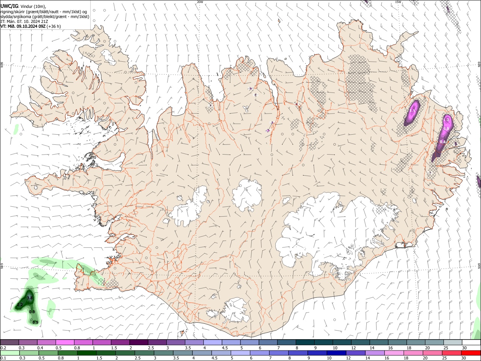Click the white Mýrdalsjökull glacier near the south coast

(235, 311)
